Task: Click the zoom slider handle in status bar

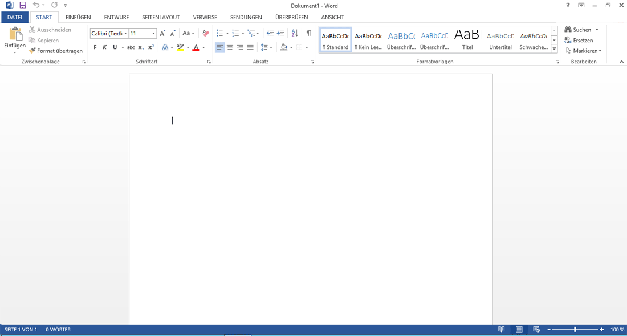Action: coord(575,330)
